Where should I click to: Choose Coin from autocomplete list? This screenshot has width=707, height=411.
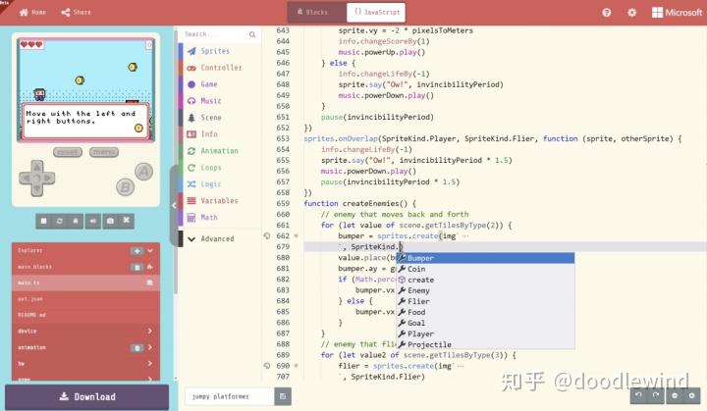click(485, 269)
